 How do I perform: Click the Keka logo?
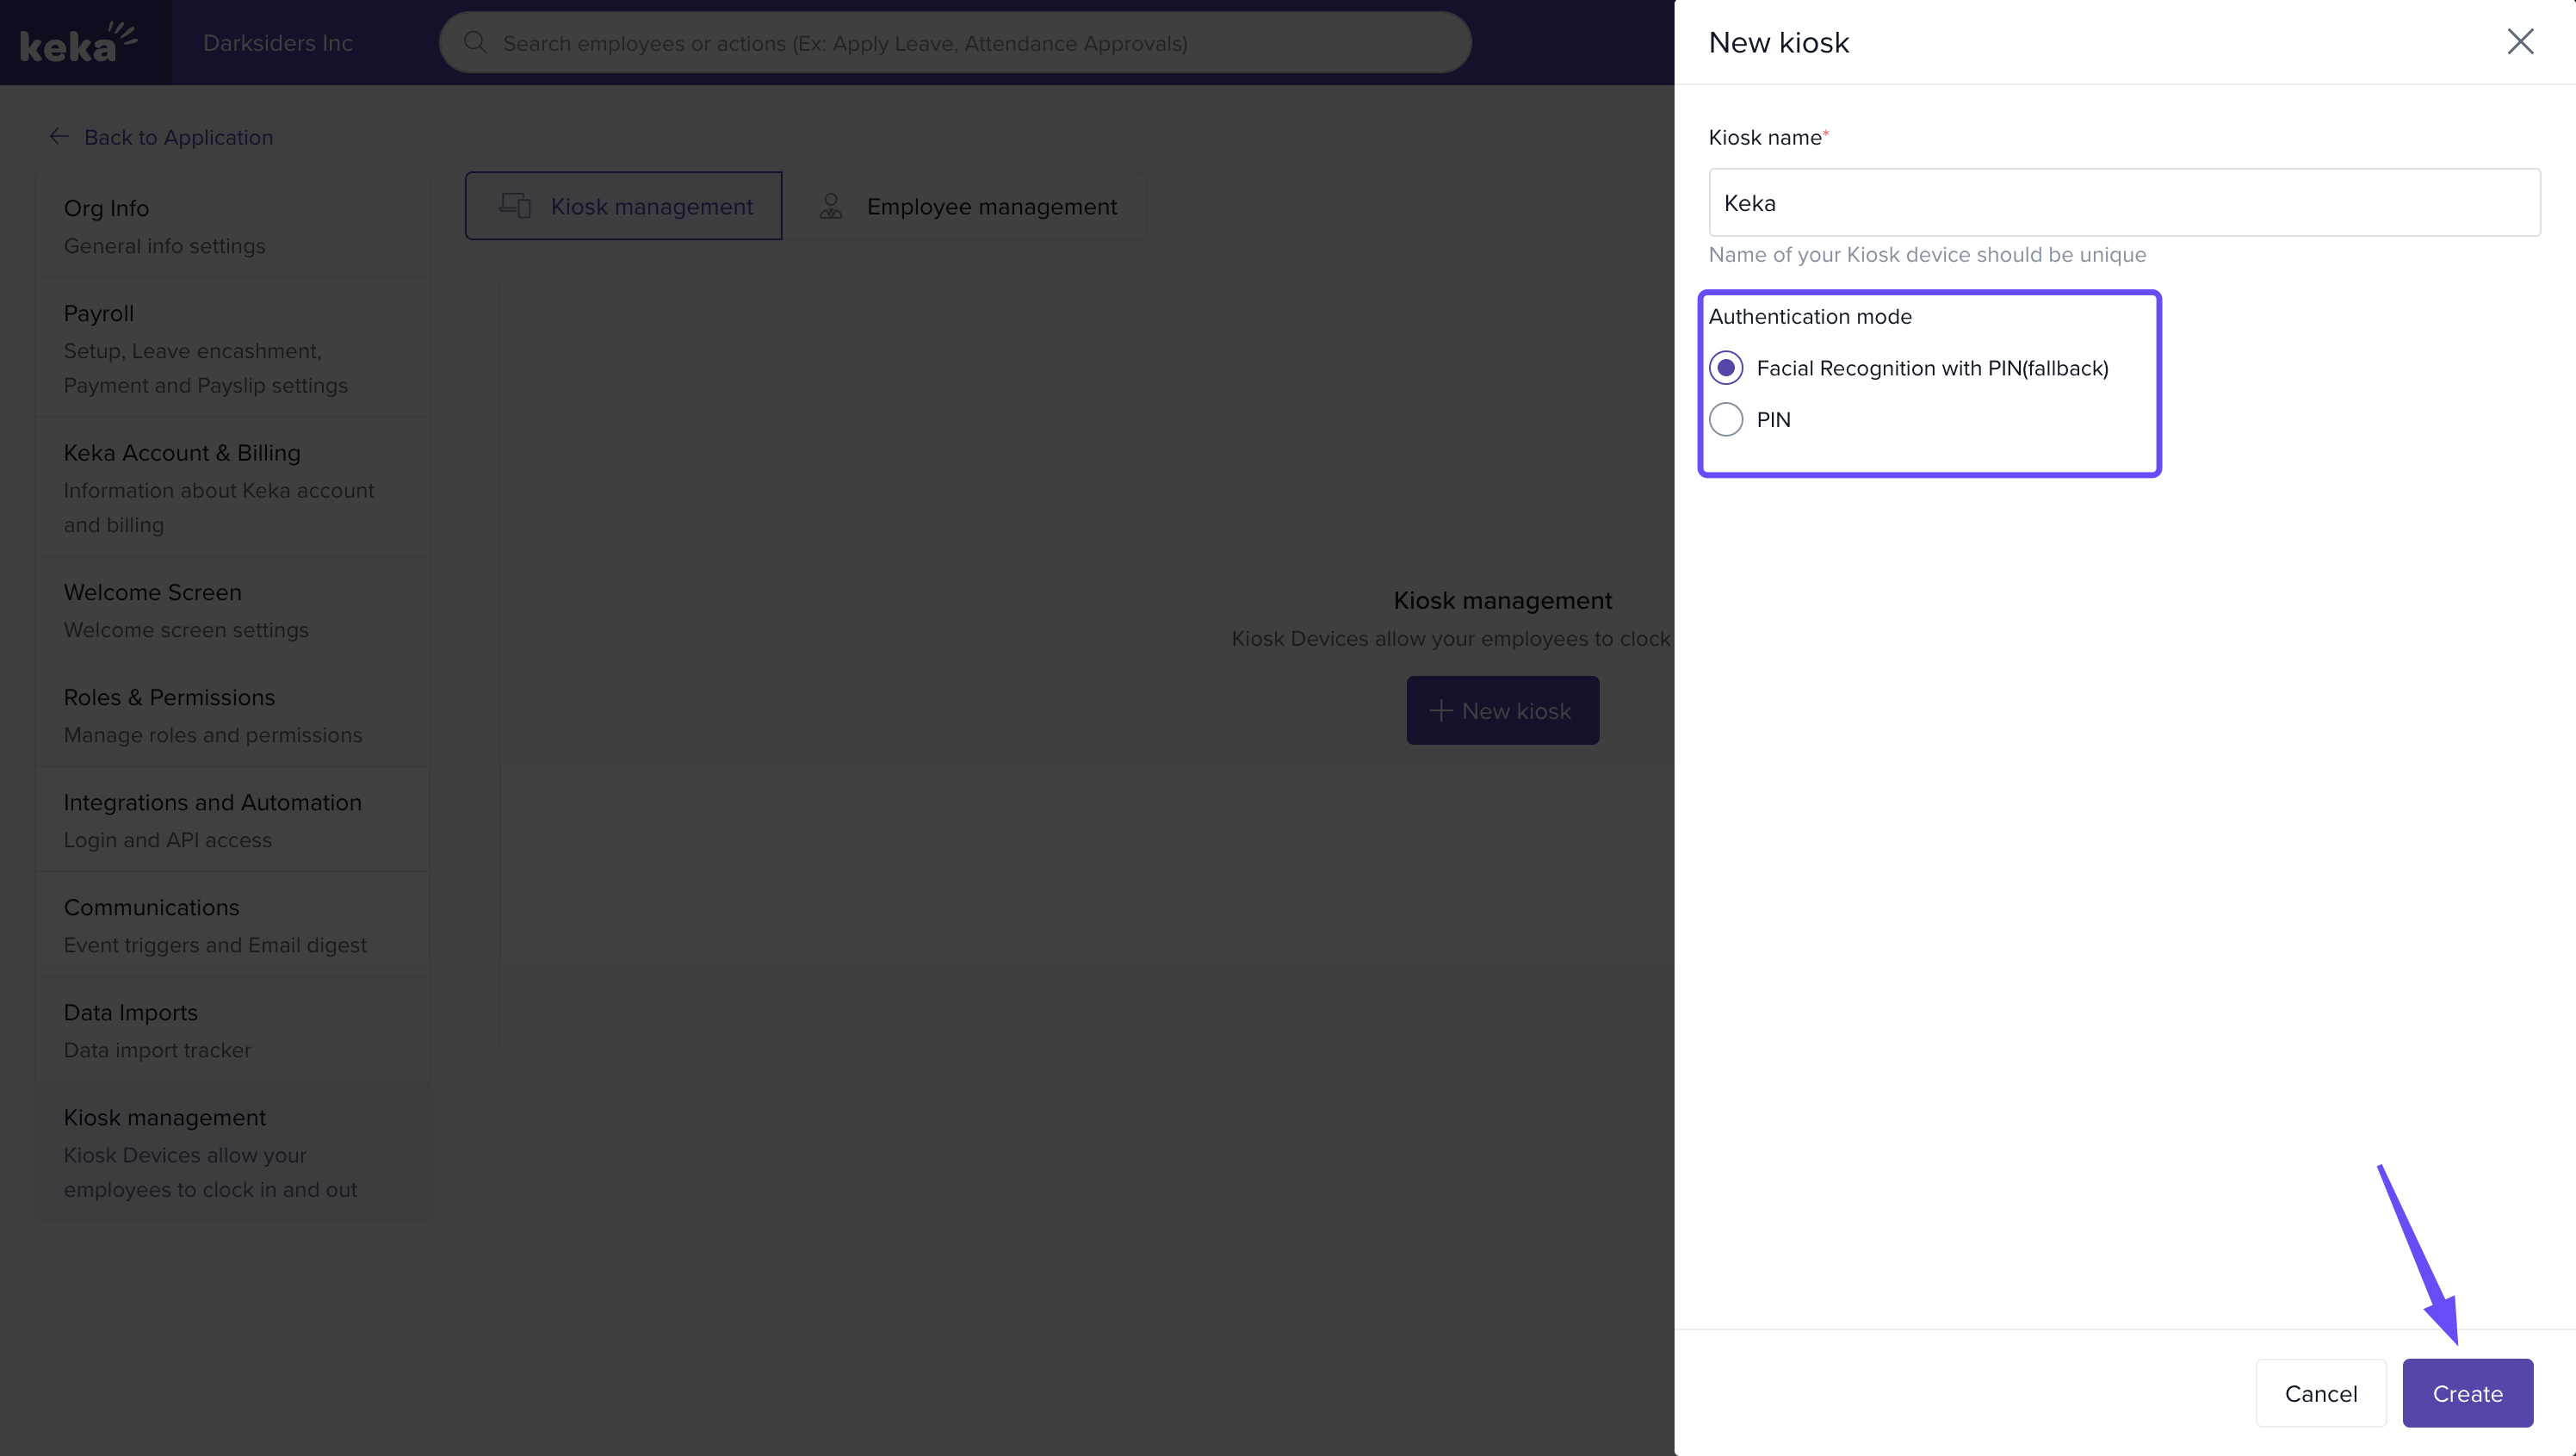[x=78, y=42]
